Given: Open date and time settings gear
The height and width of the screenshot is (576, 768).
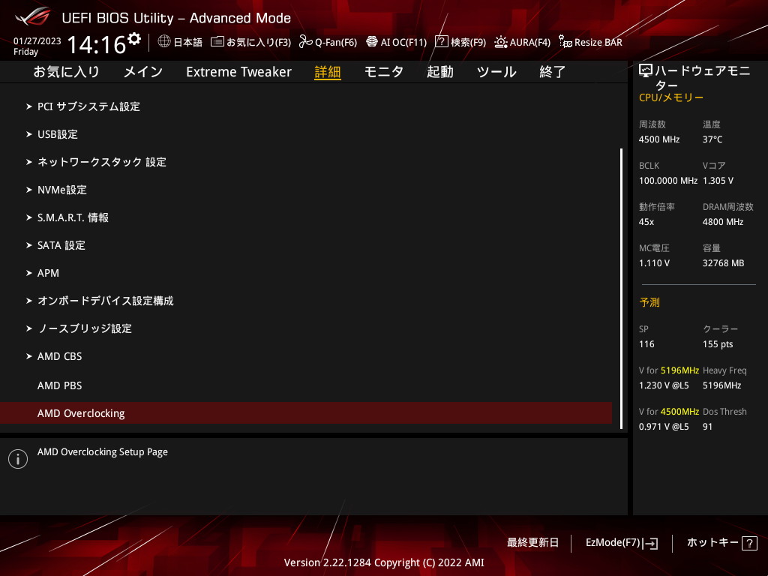Looking at the screenshot, I should pos(134,38).
